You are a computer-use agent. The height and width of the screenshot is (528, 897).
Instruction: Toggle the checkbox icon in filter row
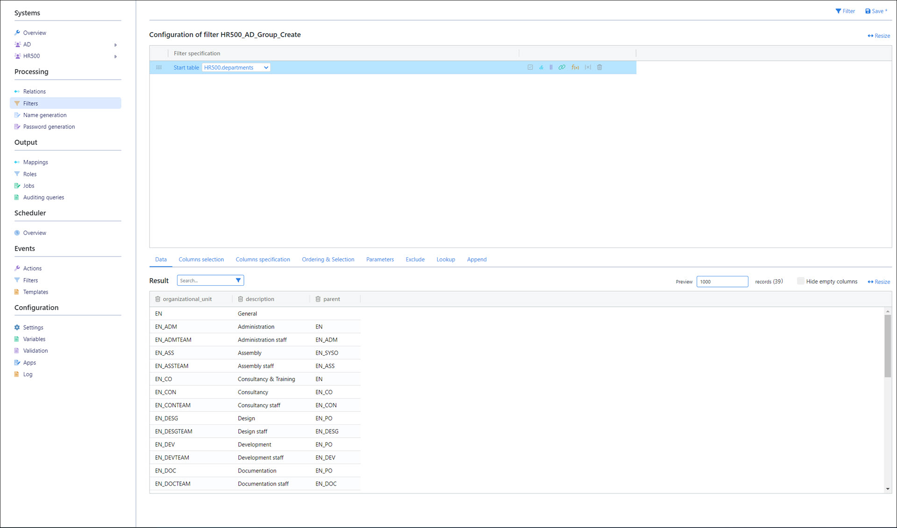pyautogui.click(x=530, y=67)
